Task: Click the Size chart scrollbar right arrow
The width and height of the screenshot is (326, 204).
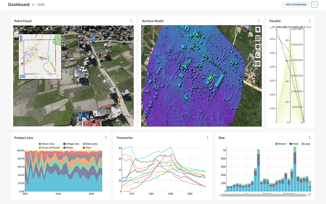Action: (x=310, y=195)
